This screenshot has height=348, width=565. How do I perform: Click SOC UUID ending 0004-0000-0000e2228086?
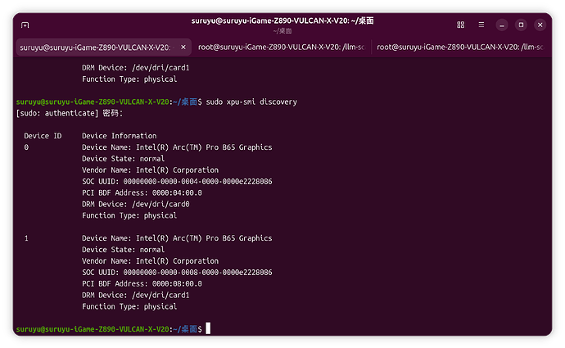click(x=177, y=182)
